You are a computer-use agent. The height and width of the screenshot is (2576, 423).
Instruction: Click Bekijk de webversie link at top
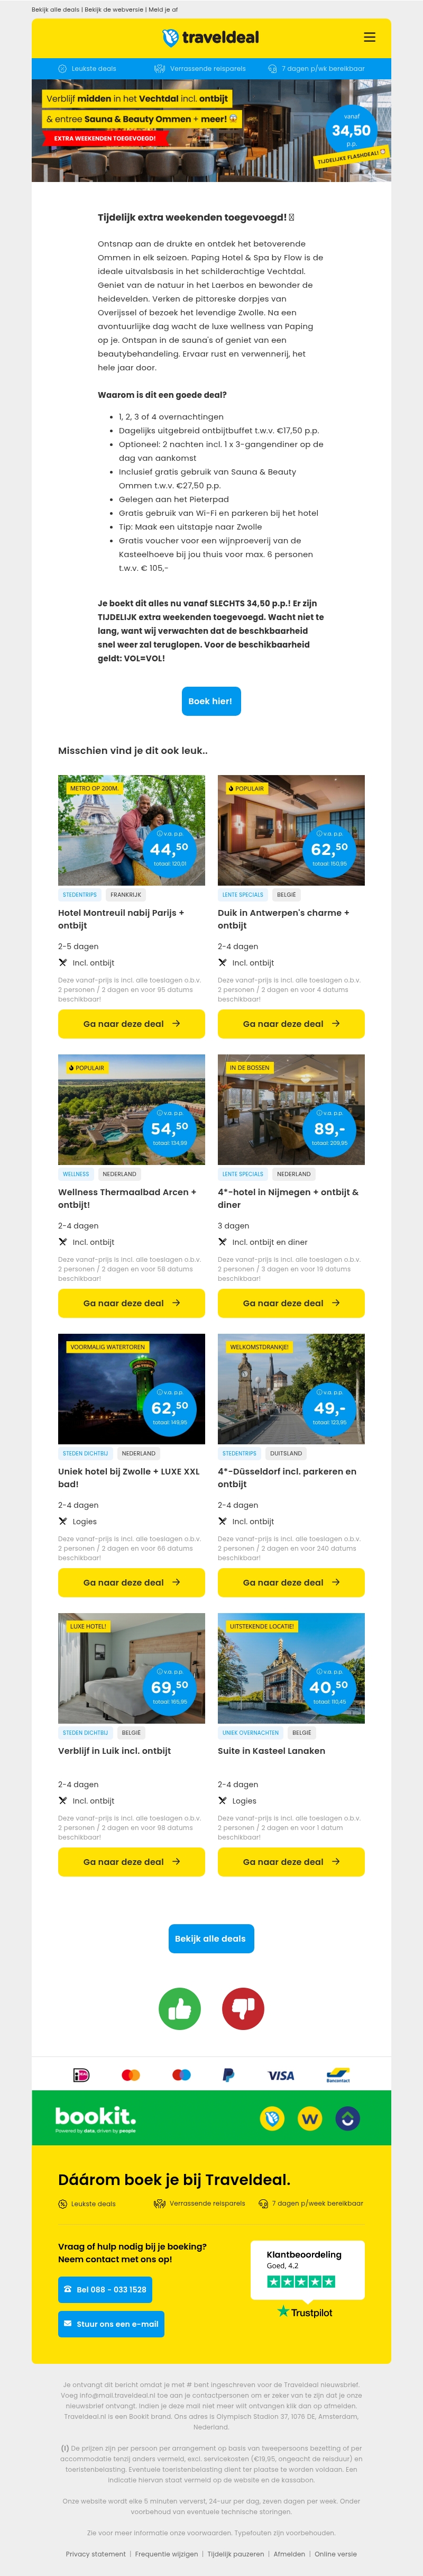pos(115,9)
